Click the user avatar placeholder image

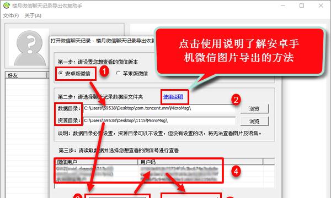coord(29,47)
